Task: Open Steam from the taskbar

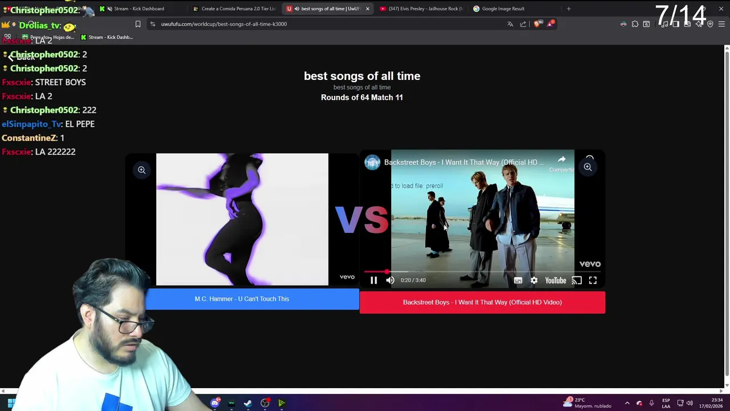Action: point(248,404)
